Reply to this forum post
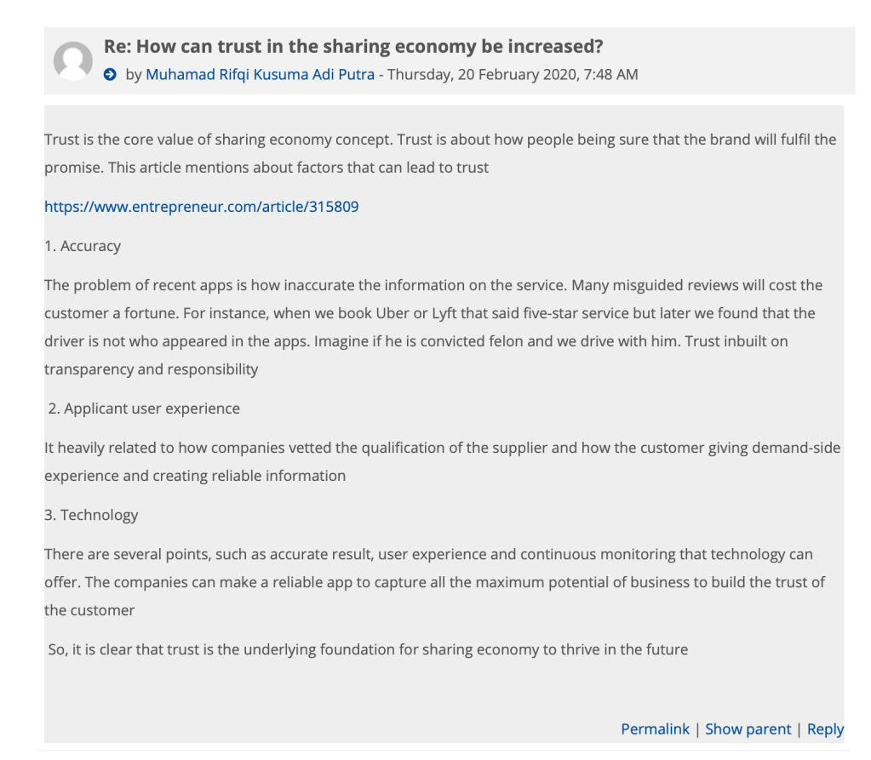871x760 pixels. [x=825, y=729]
